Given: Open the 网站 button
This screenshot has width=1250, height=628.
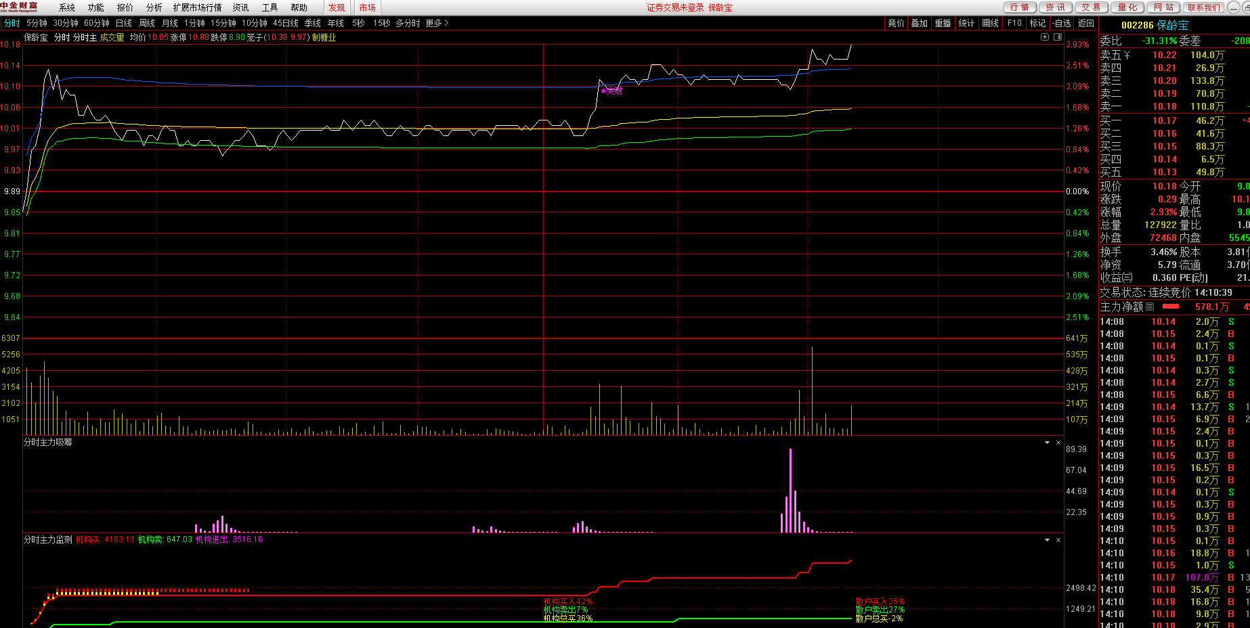Looking at the screenshot, I should (1164, 7).
